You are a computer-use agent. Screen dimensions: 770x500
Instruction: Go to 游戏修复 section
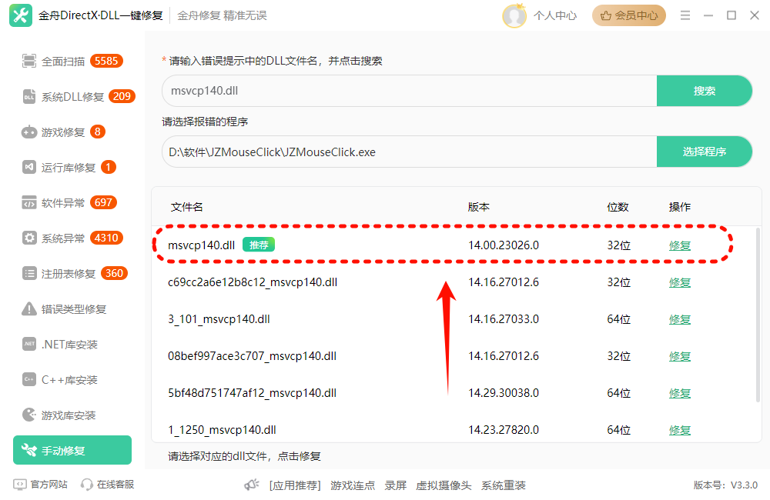pyautogui.click(x=72, y=132)
